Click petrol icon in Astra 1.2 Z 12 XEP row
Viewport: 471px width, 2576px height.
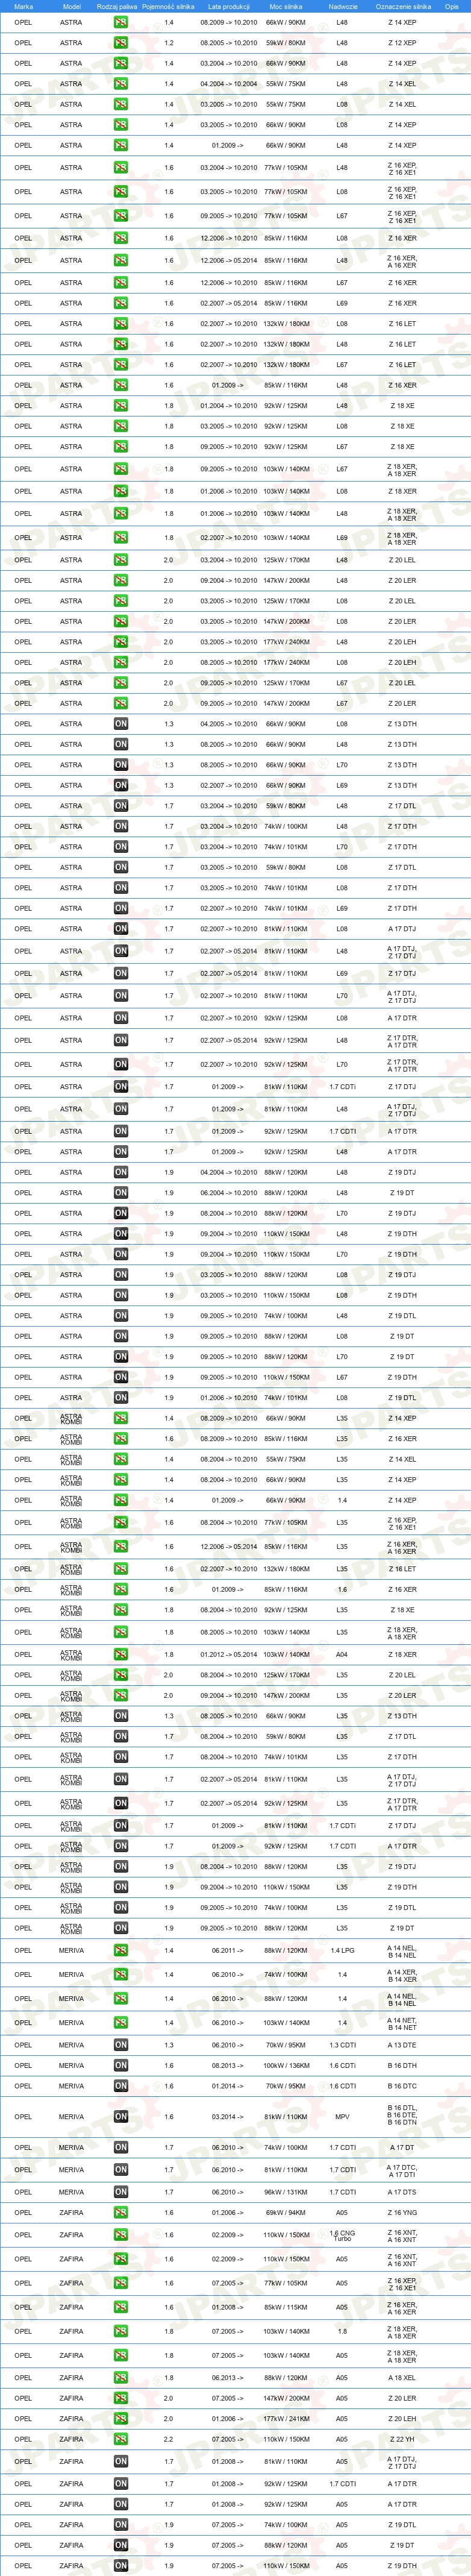(120, 43)
